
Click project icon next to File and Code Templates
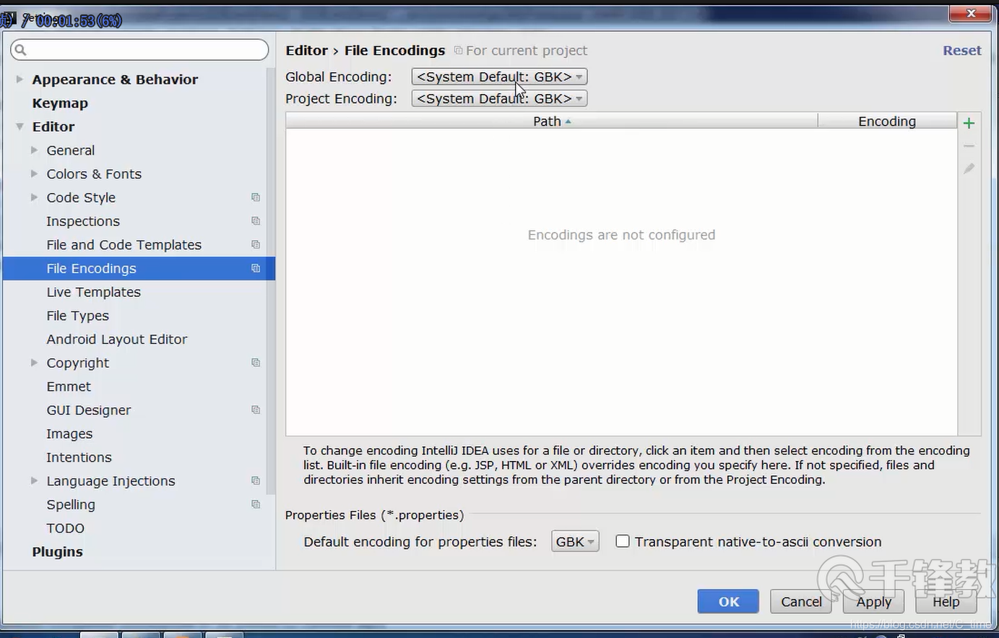coord(256,245)
